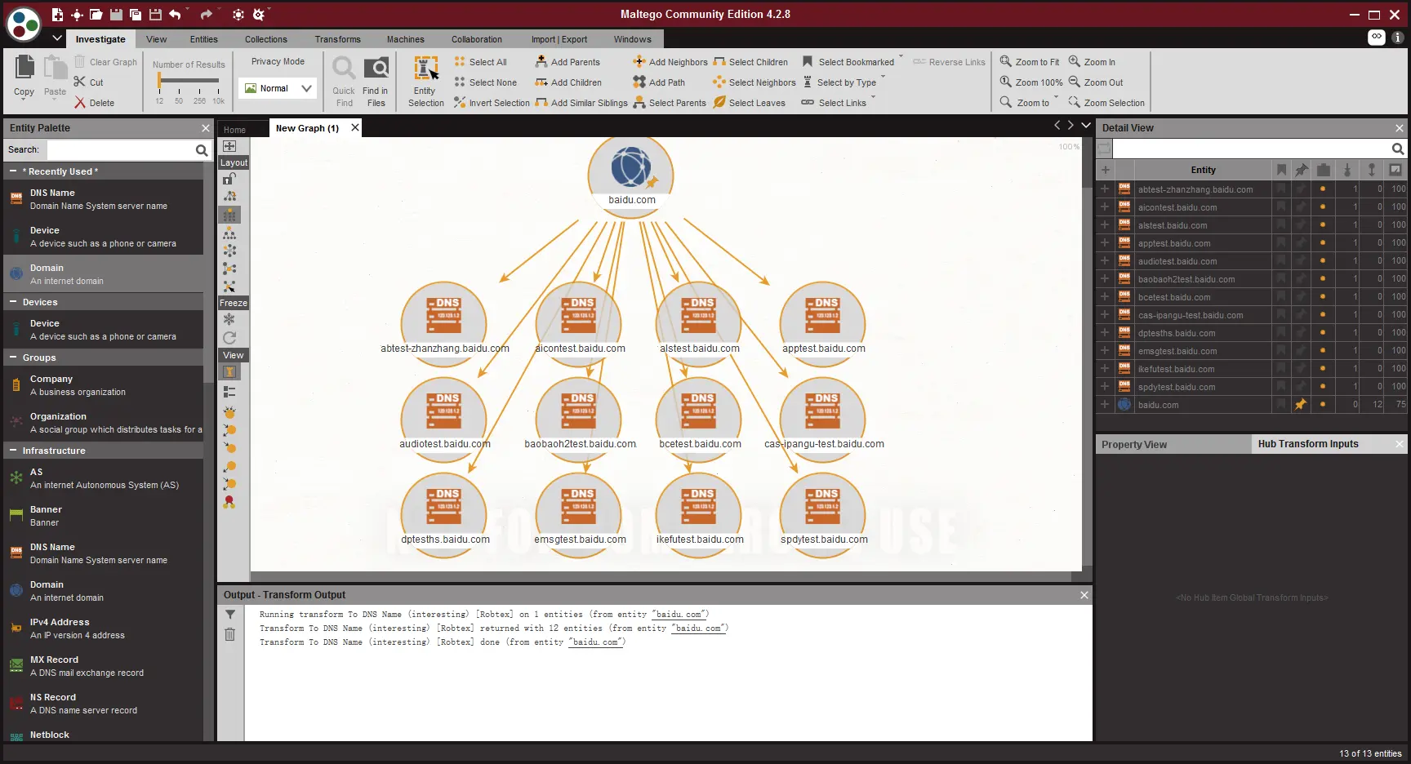Click the Maltego application logo button
Screen dimensions: 1411x764
[24, 24]
